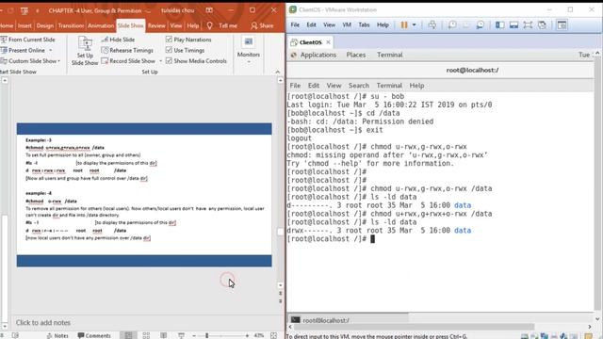The height and width of the screenshot is (339, 603).
Task: Open the Insert ribbon tab
Action: pos(24,25)
